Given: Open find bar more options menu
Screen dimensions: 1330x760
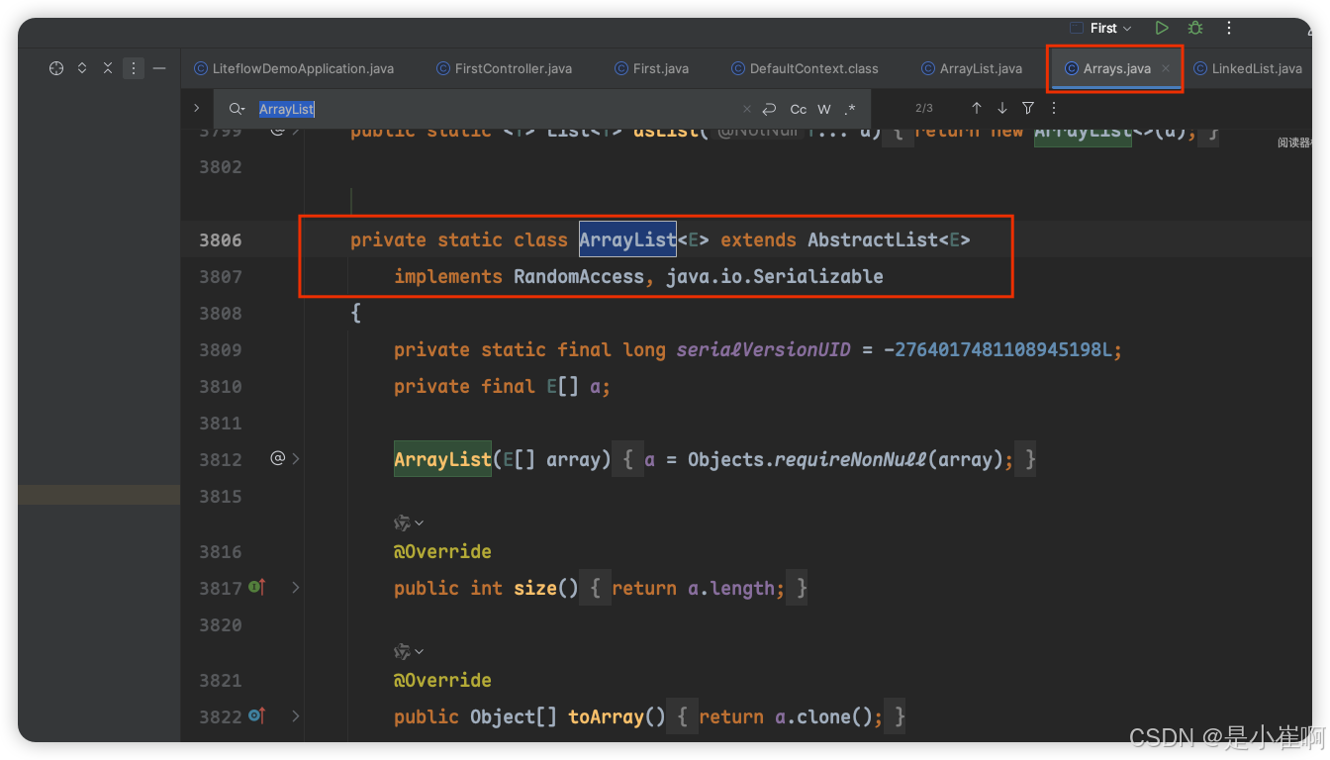Looking at the screenshot, I should coord(1053,108).
